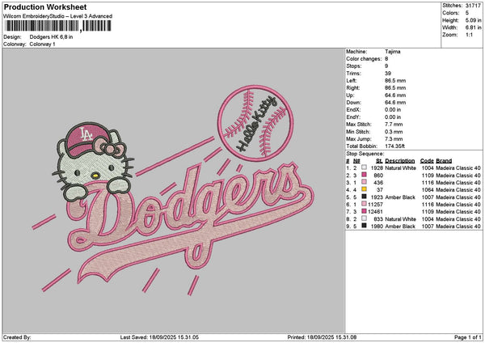Select the Max Jump value 7.3 mm
This screenshot has width=485, height=343.
click(394, 139)
